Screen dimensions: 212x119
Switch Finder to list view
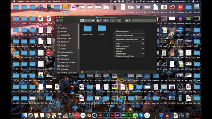[x=86, y=20]
